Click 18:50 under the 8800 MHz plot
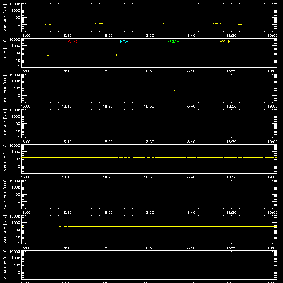Screen dimensions: 283x283 [231, 248]
